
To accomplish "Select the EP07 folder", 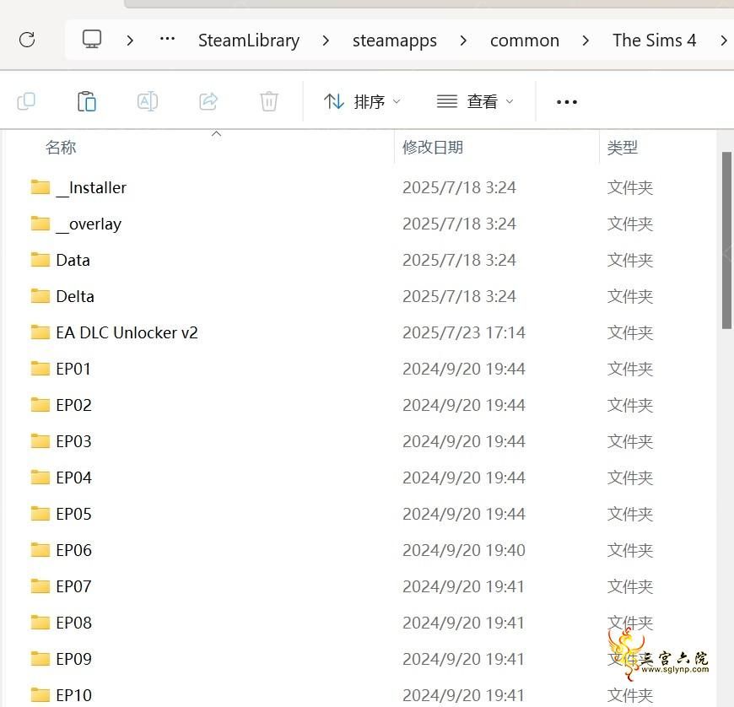I will click(73, 586).
